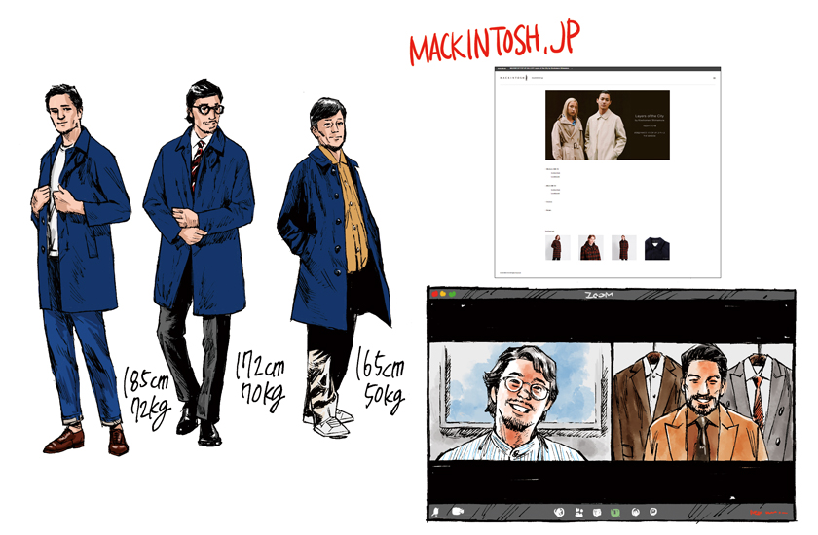This screenshot has height=535, width=818.
Task: Select the video tile of man in brown suit
Action: coord(703,398)
